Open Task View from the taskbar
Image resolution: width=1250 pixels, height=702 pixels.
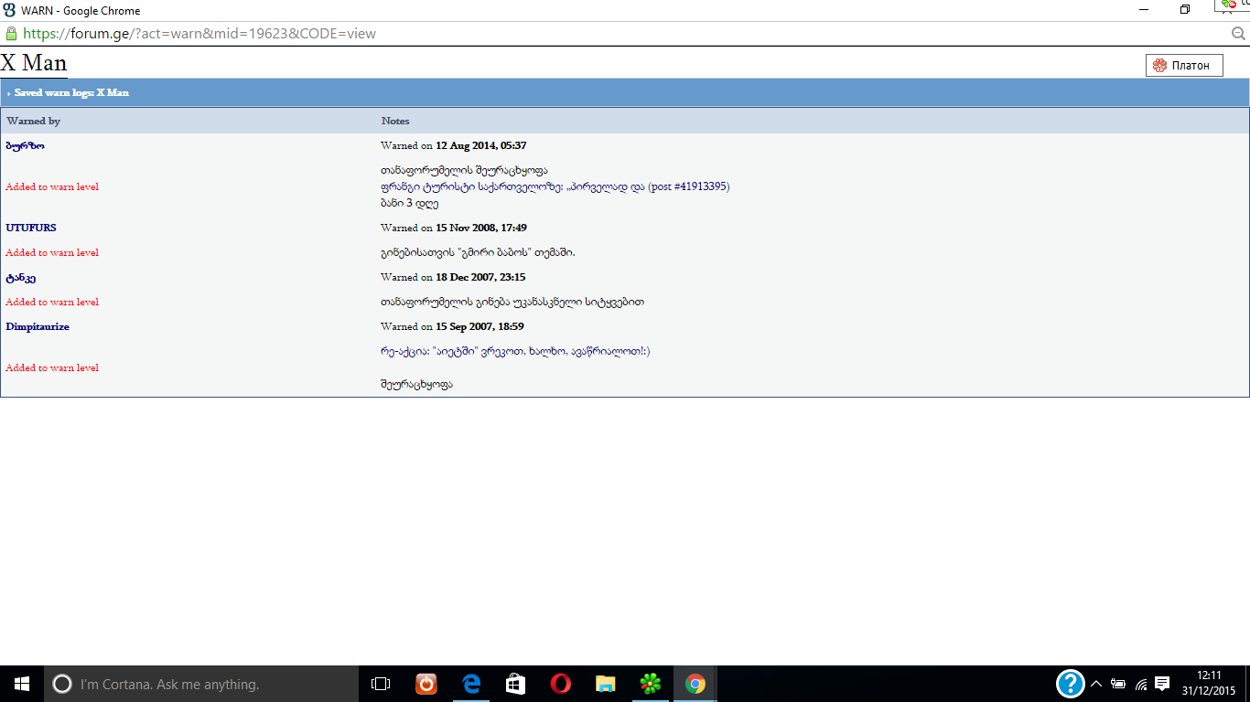click(x=381, y=684)
